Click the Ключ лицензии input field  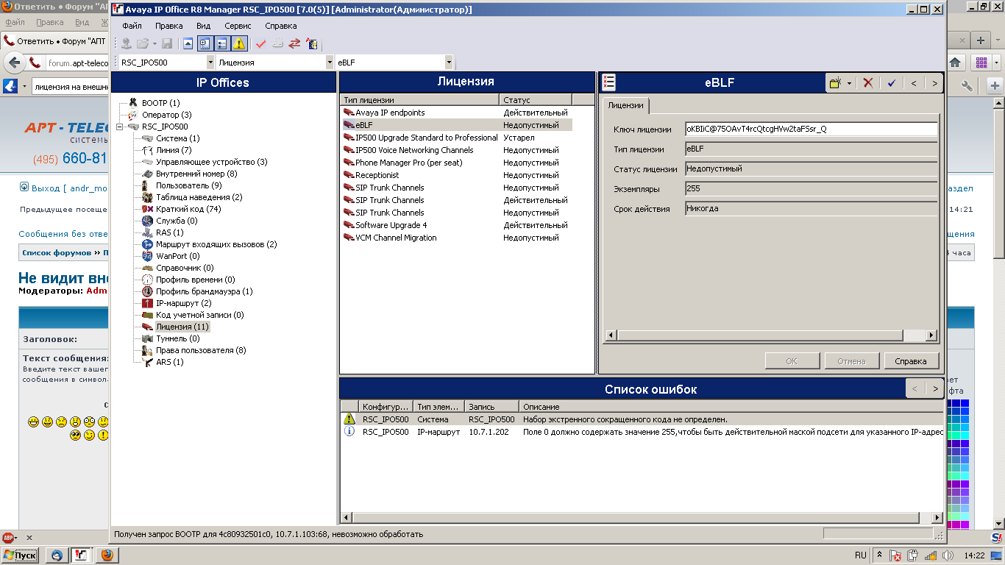(x=811, y=129)
